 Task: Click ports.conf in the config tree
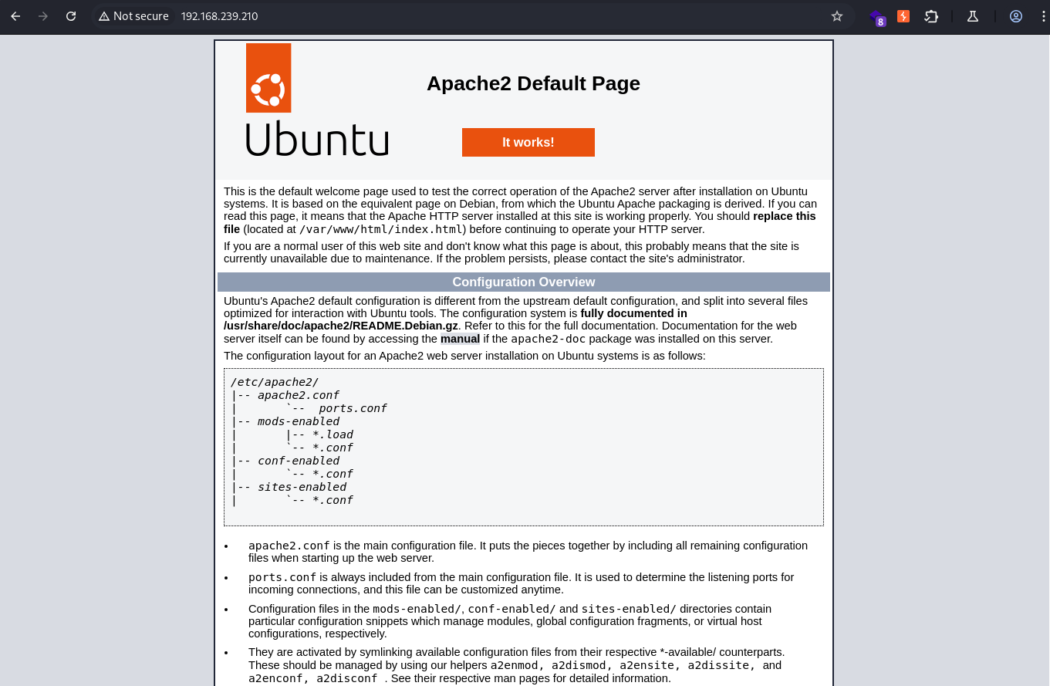tap(353, 408)
